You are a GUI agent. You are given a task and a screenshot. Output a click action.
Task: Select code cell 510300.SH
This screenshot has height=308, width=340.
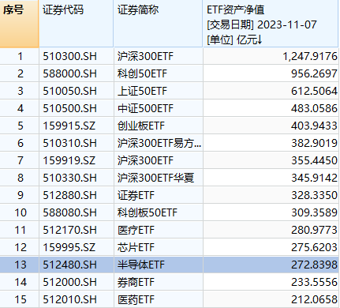point(77,56)
